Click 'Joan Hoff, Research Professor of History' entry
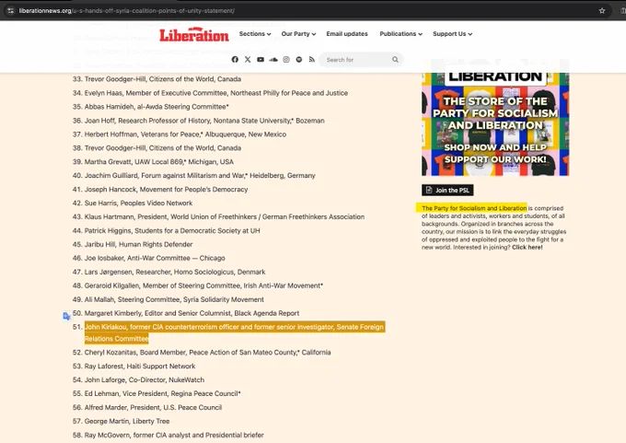The width and height of the screenshot is (626, 443). click(204, 121)
